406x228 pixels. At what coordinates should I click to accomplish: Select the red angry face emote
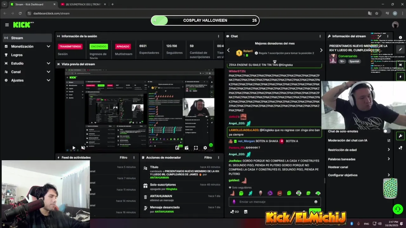(279, 193)
